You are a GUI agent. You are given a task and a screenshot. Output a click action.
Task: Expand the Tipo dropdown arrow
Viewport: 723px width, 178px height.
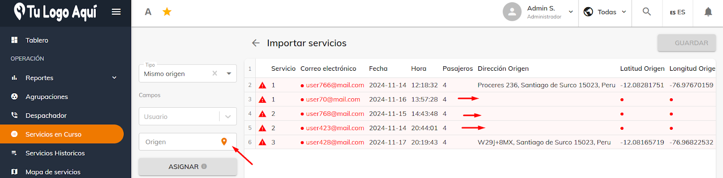(229, 73)
